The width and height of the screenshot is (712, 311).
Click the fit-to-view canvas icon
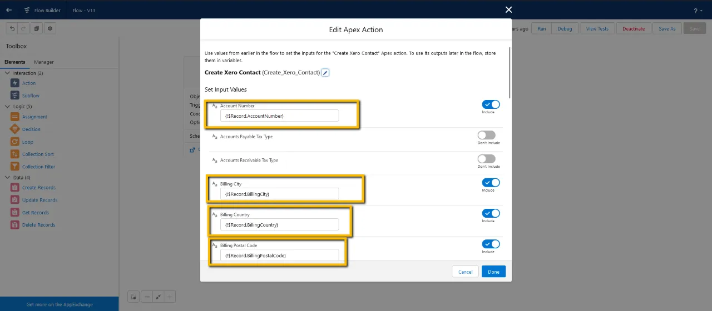point(158,297)
